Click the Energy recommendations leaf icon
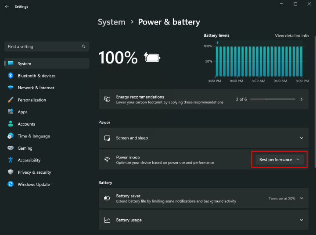Screen dimensions: 316x235 coord(107,99)
